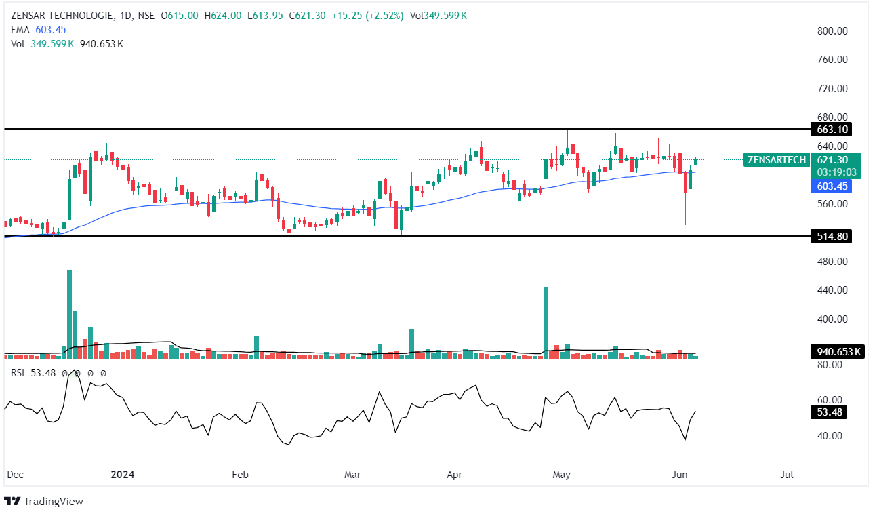Image resolution: width=877 pixels, height=516 pixels.
Task: Click the 53.48 RSI value axis label
Action: 830,412
